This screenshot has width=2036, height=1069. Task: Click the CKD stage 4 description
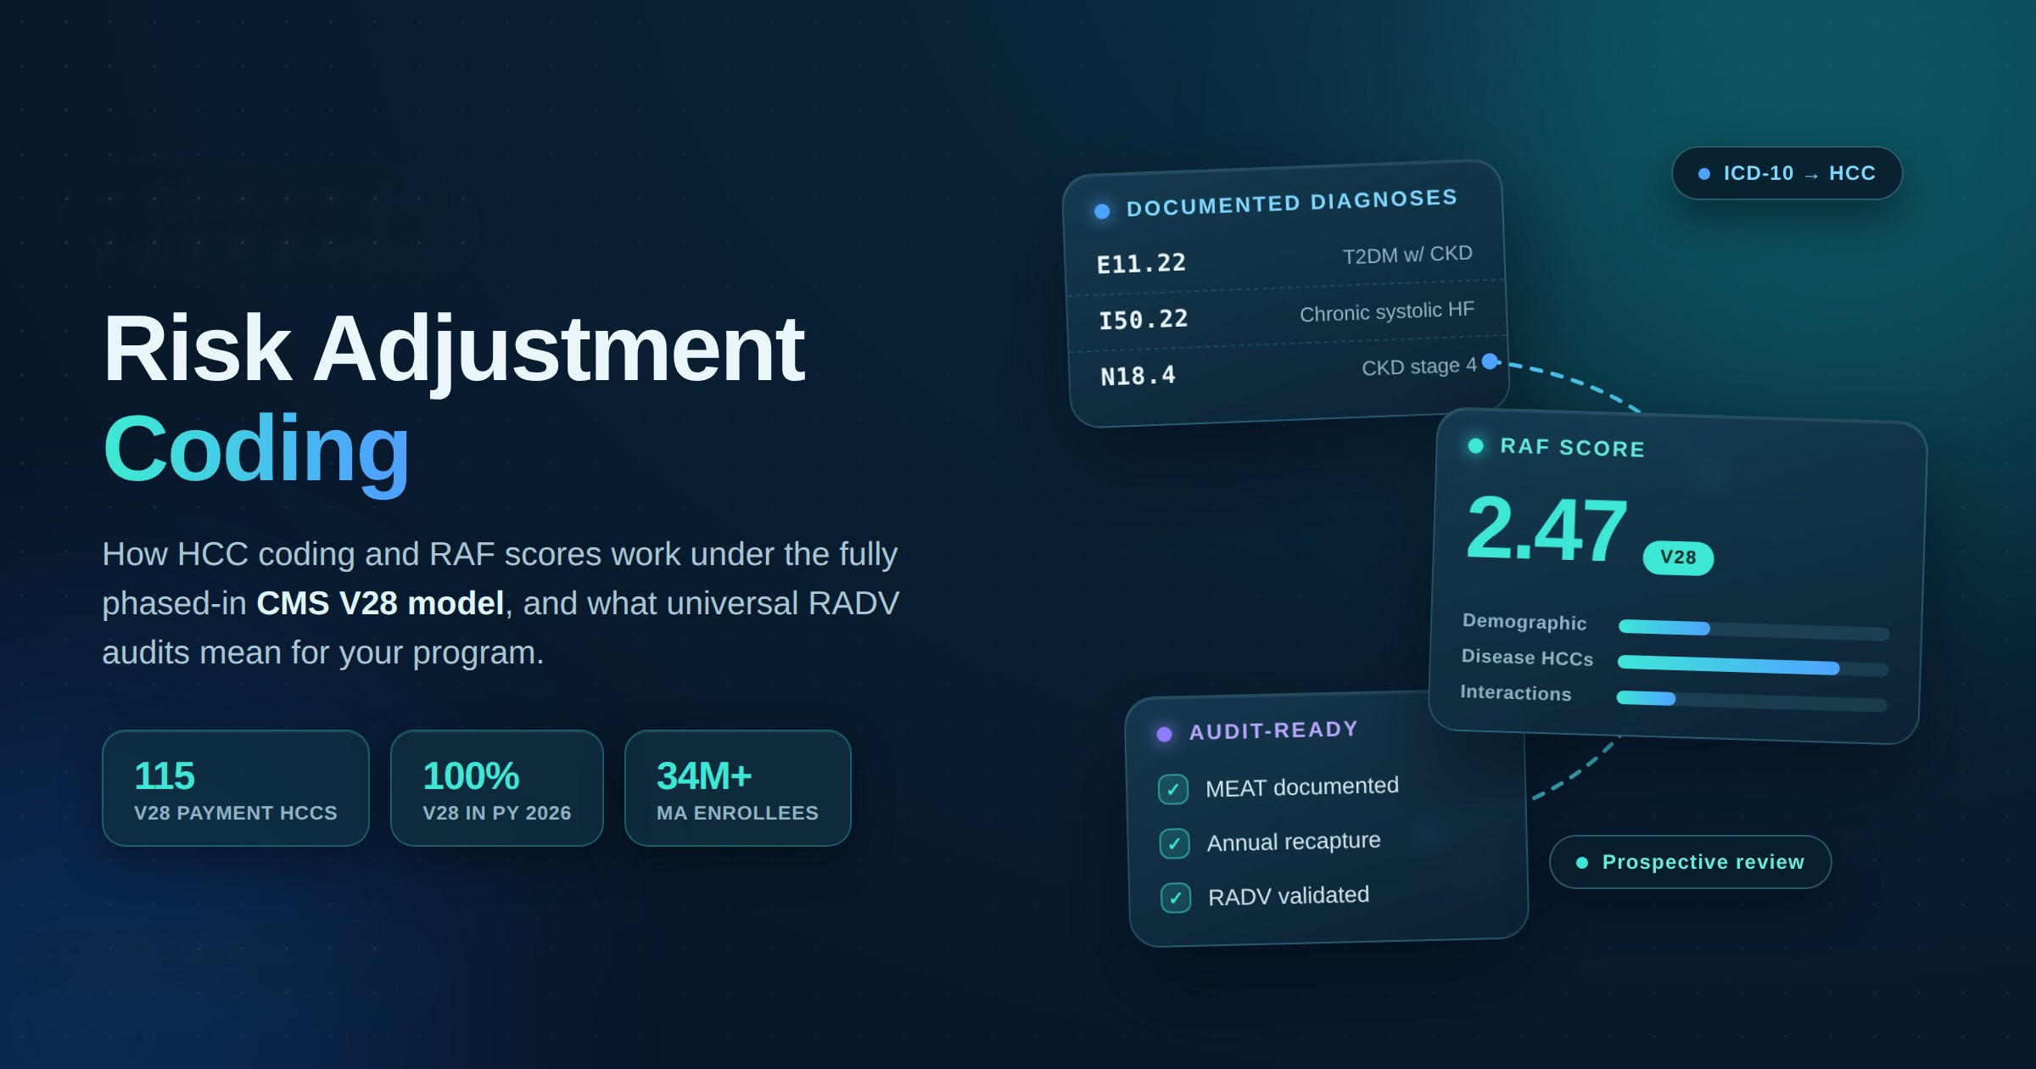[x=1419, y=367]
